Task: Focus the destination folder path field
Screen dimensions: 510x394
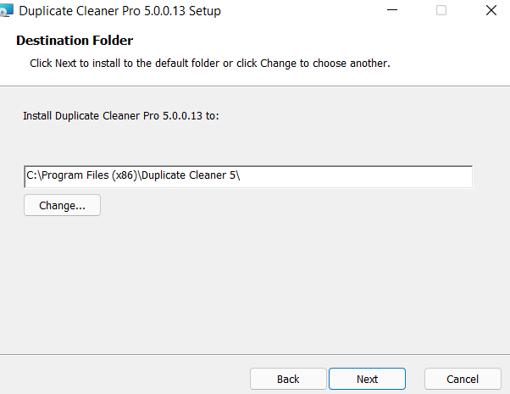Action: coord(248,177)
